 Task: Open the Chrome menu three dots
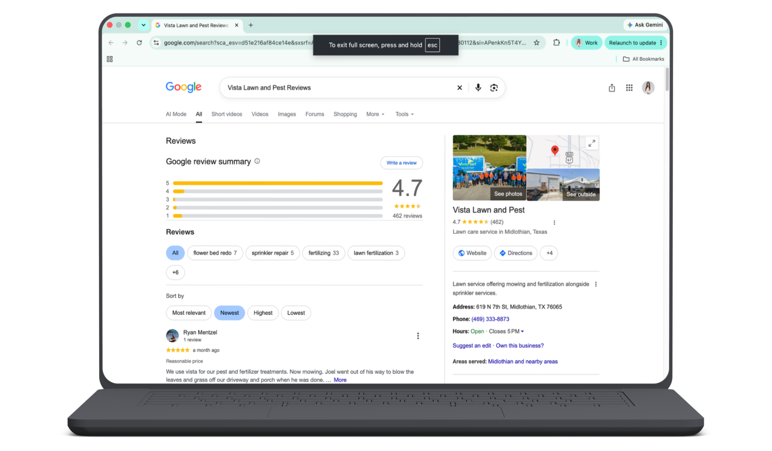(661, 43)
